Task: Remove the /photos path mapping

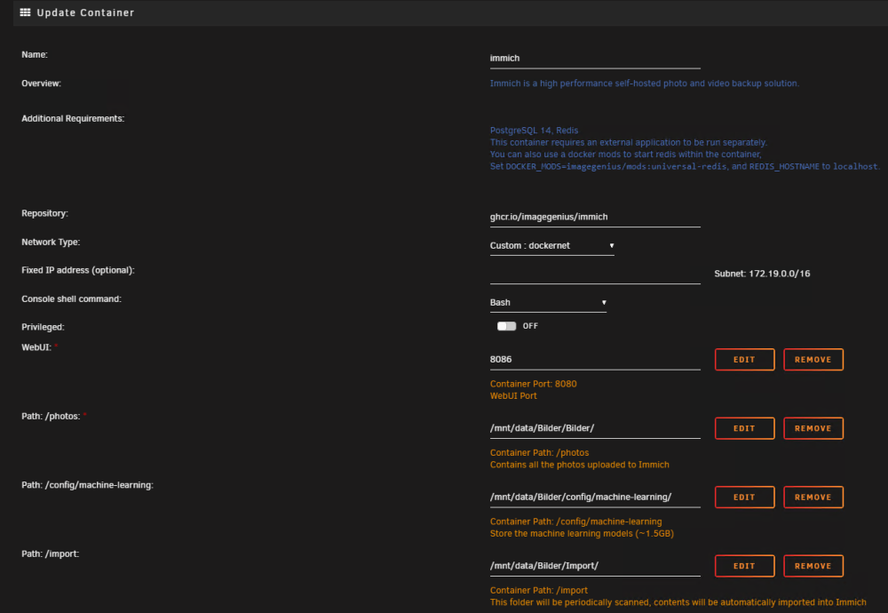Action: point(813,428)
